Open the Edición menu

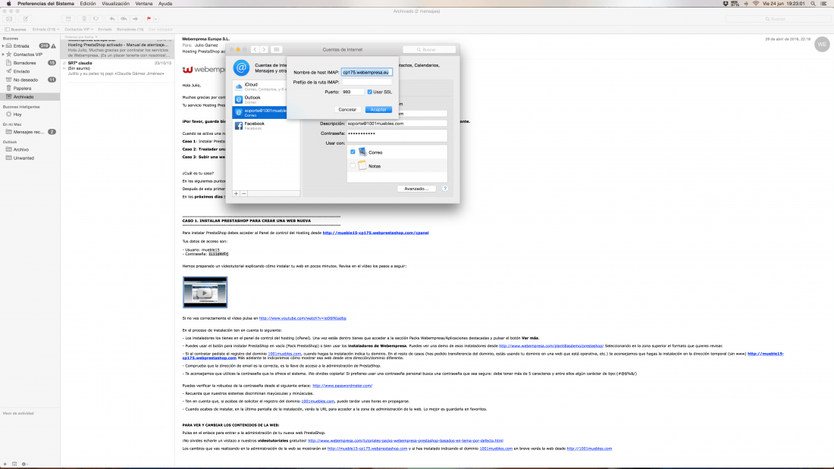click(x=88, y=4)
